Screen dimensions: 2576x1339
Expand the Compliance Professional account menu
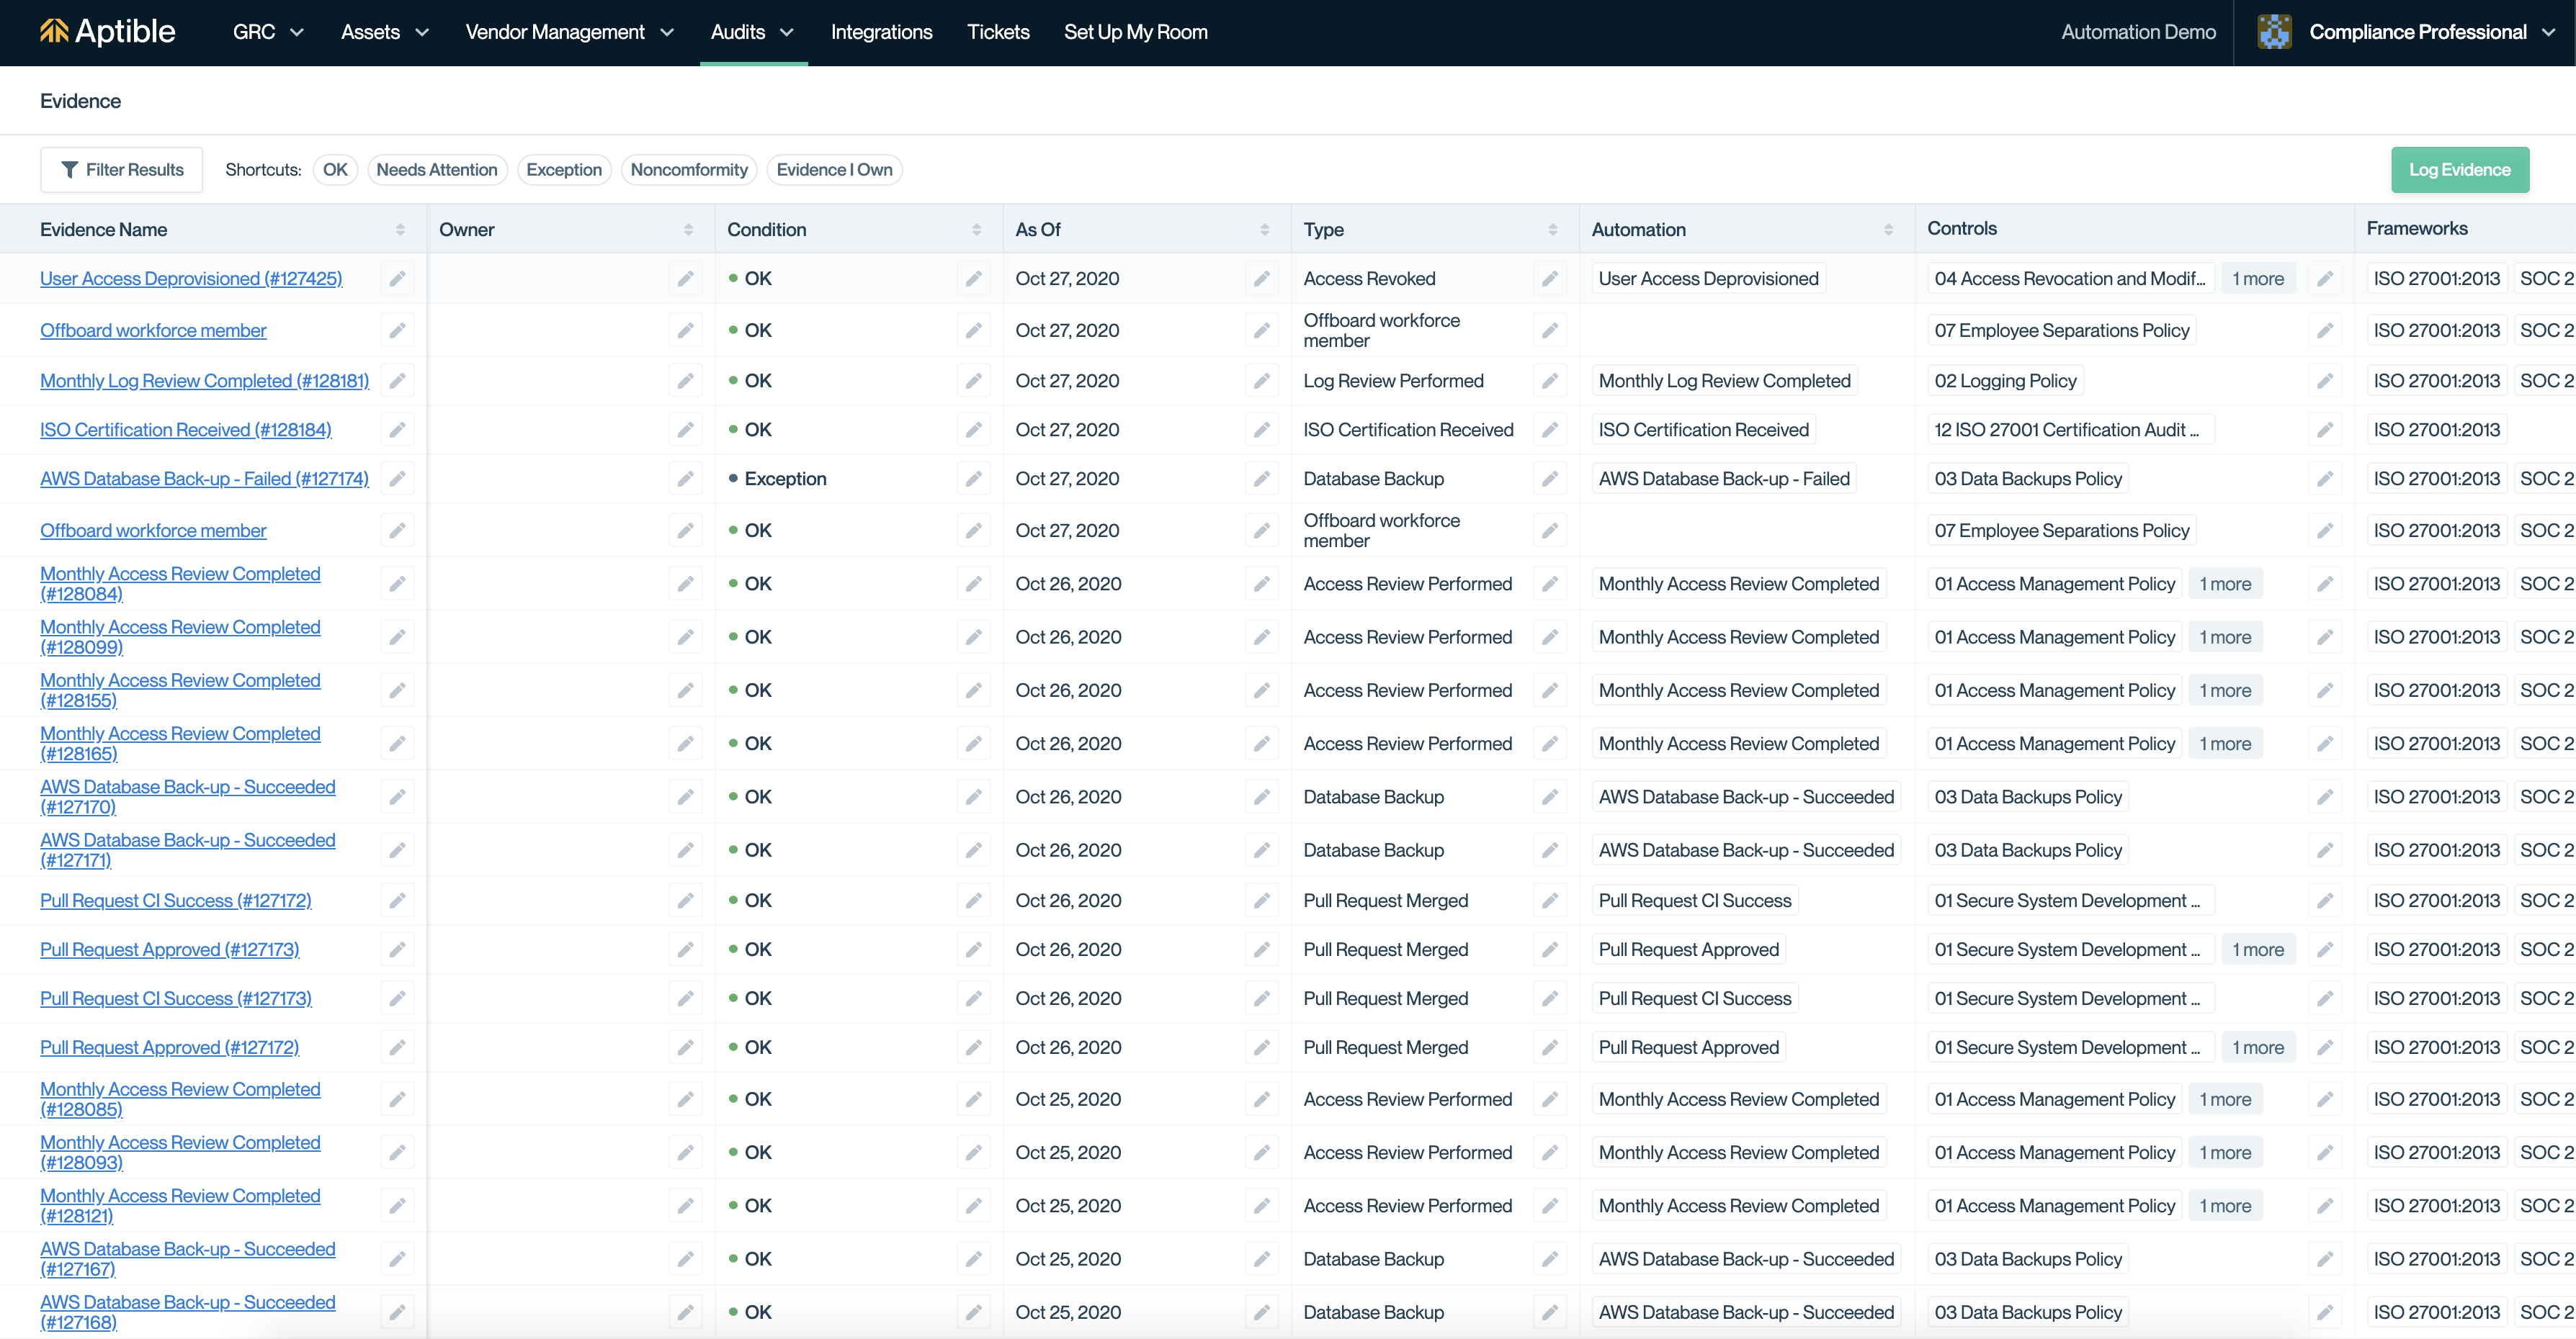(2548, 32)
